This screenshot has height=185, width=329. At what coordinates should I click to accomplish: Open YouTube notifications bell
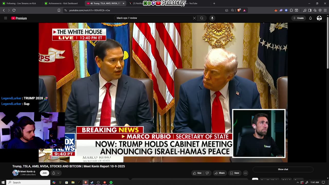[x=310, y=18]
